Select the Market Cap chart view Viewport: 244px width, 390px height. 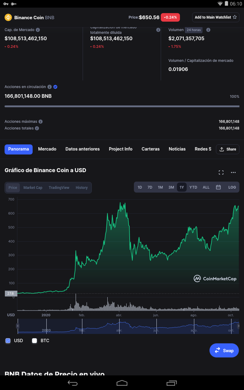(x=33, y=188)
